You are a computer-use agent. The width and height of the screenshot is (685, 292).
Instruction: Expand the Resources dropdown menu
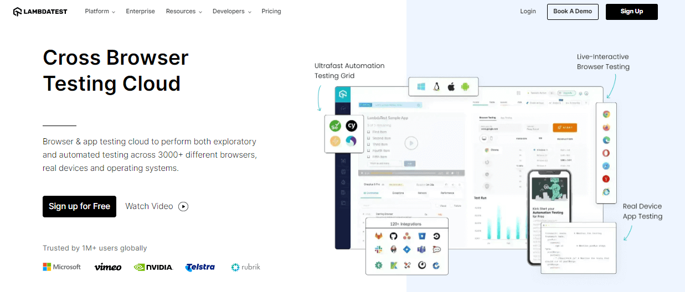184,11
